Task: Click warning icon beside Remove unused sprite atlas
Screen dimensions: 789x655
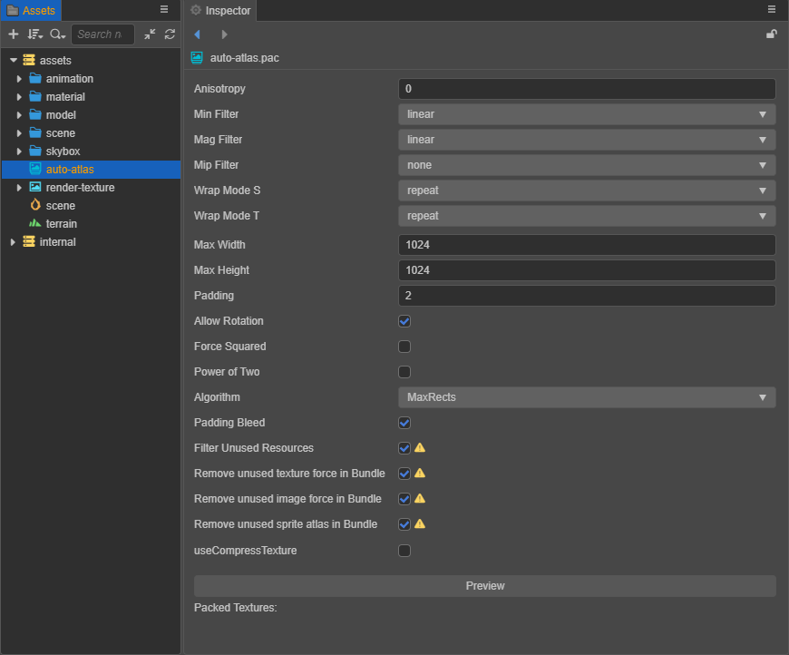Action: coord(420,523)
